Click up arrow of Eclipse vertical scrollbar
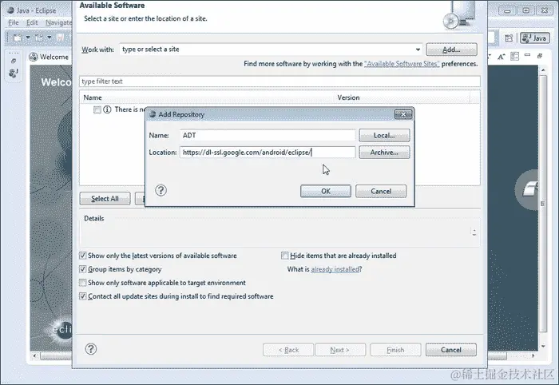559x385 pixels. pos(543,69)
